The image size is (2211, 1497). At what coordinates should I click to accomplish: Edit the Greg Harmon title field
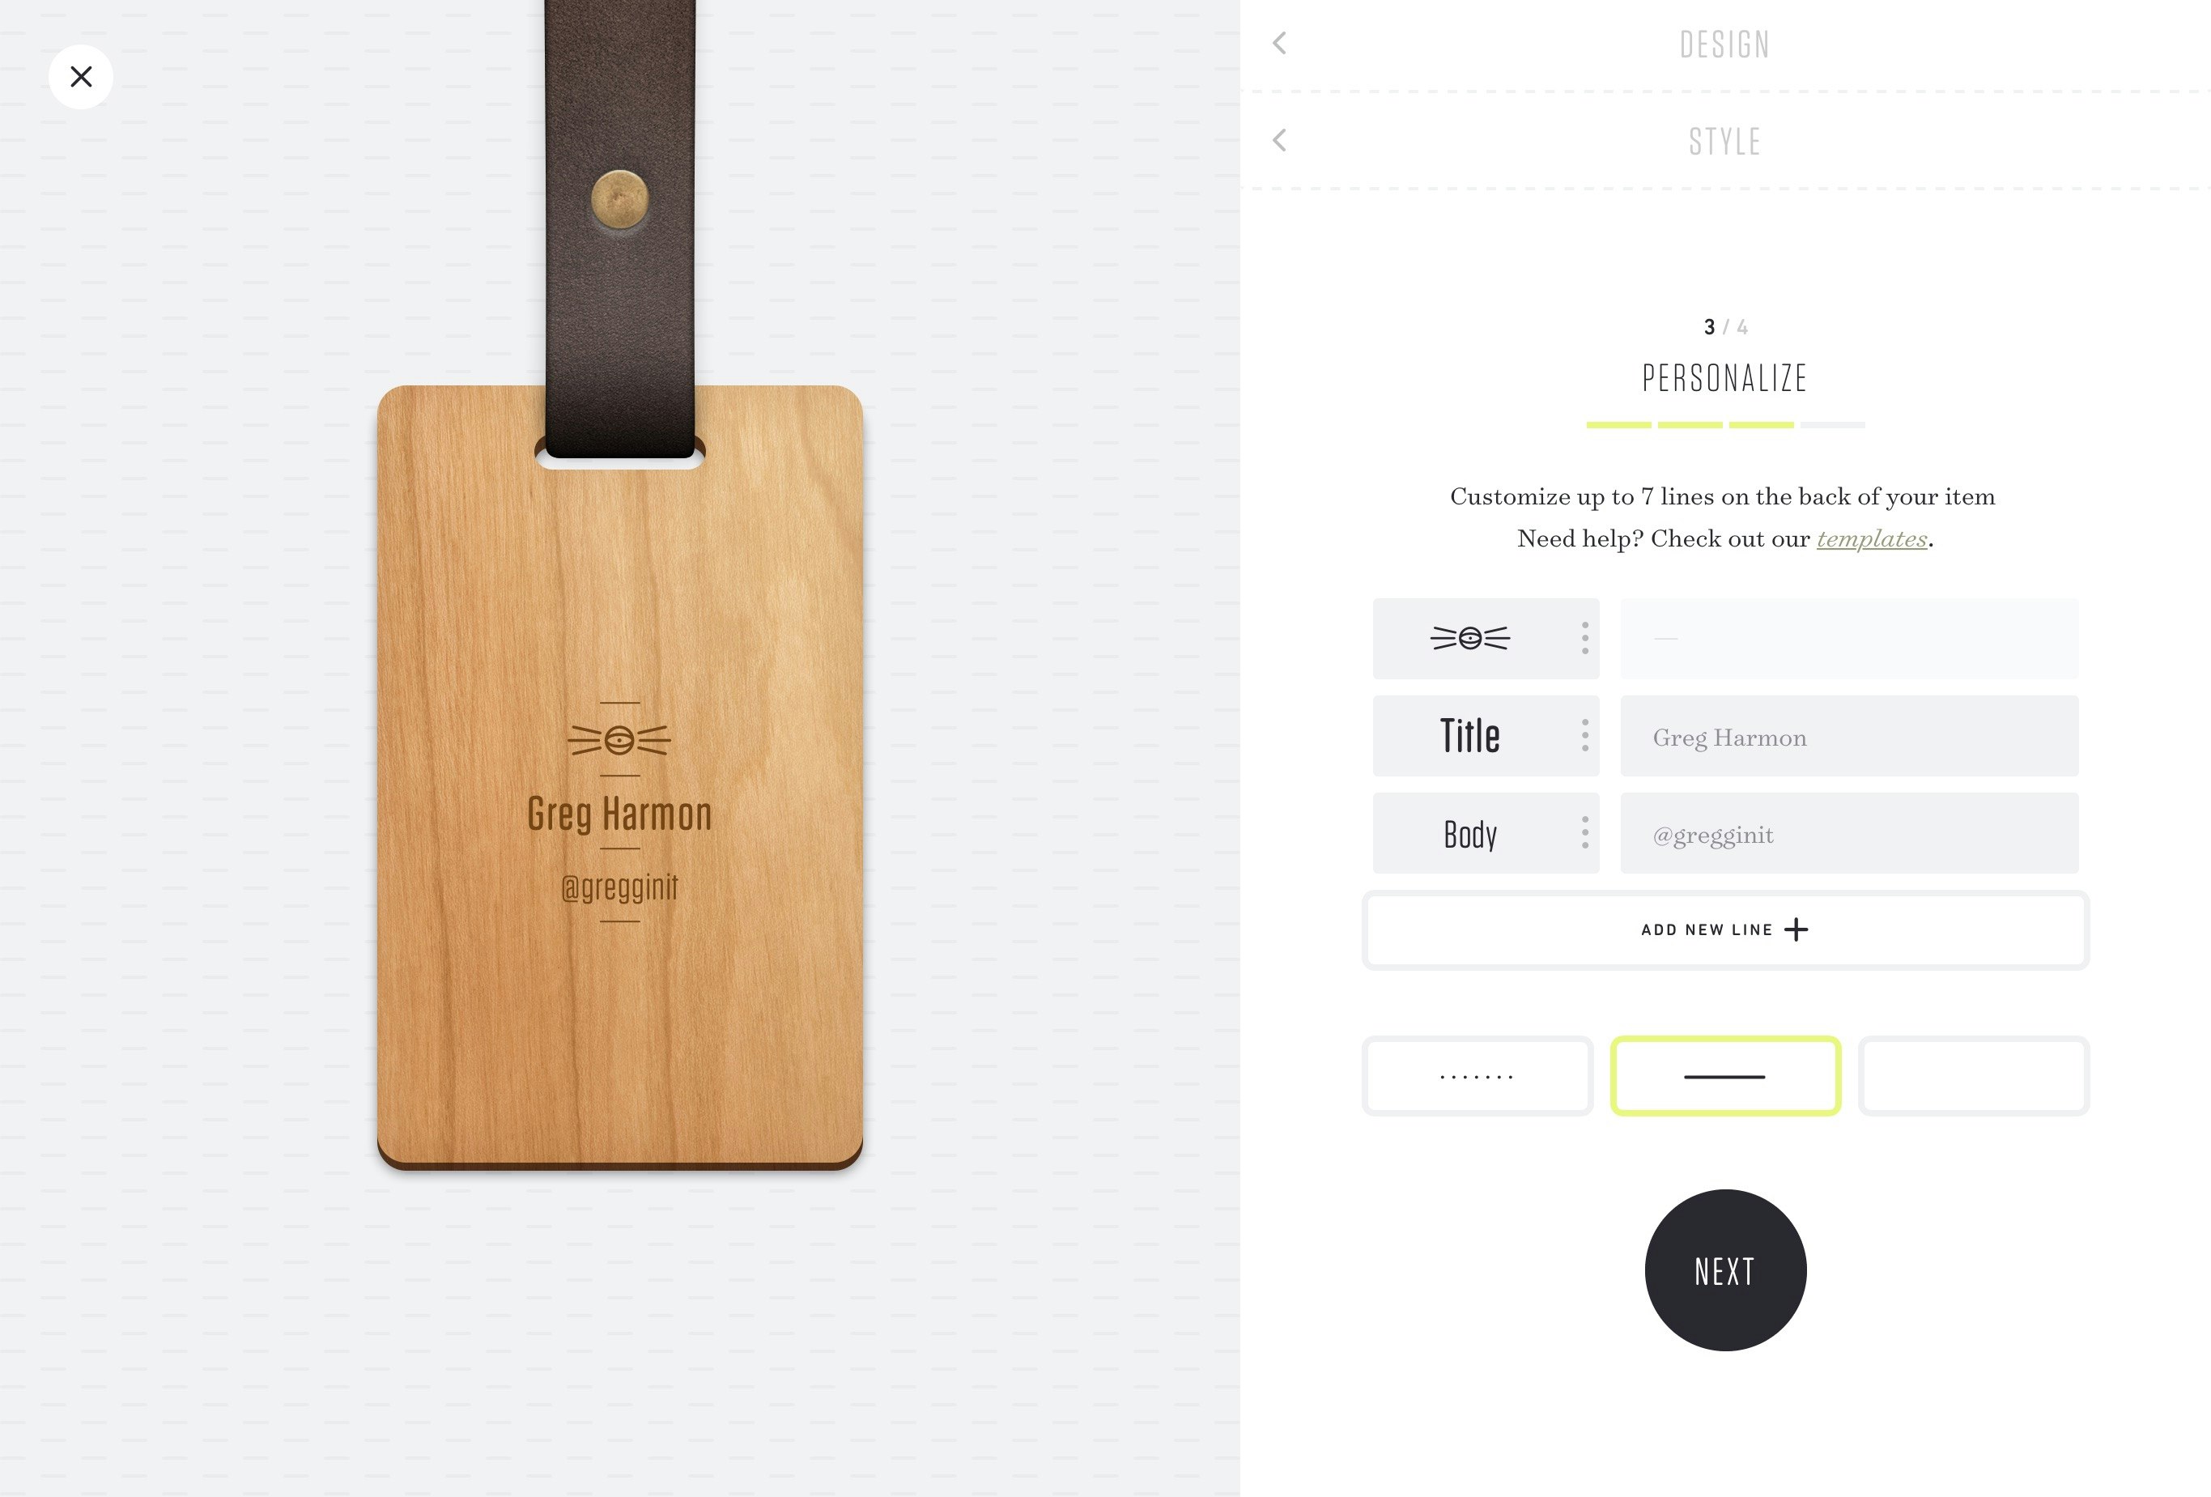tap(1848, 736)
